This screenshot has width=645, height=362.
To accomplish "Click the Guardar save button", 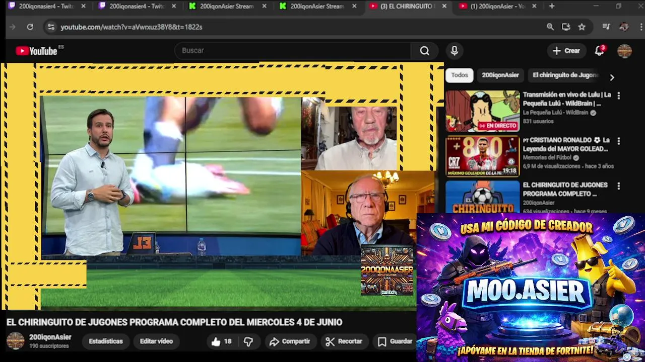I will point(396,341).
